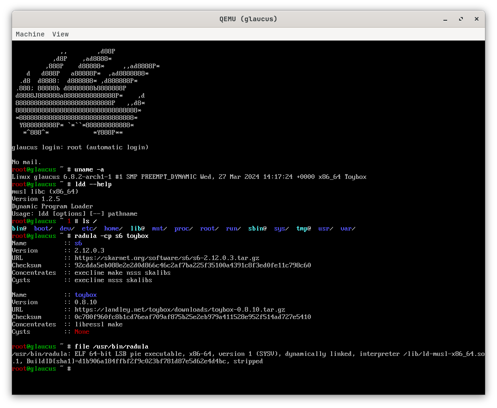Click the Linux glaucus 6.8.2-arch1-1 kernel line

189,177
